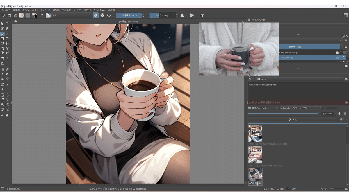Select the Pan hand tool
This screenshot has height=196, width=349.
pos(7,115)
